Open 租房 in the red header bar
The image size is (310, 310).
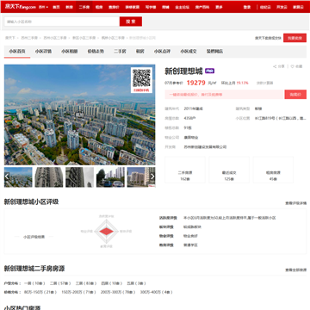(99, 7)
